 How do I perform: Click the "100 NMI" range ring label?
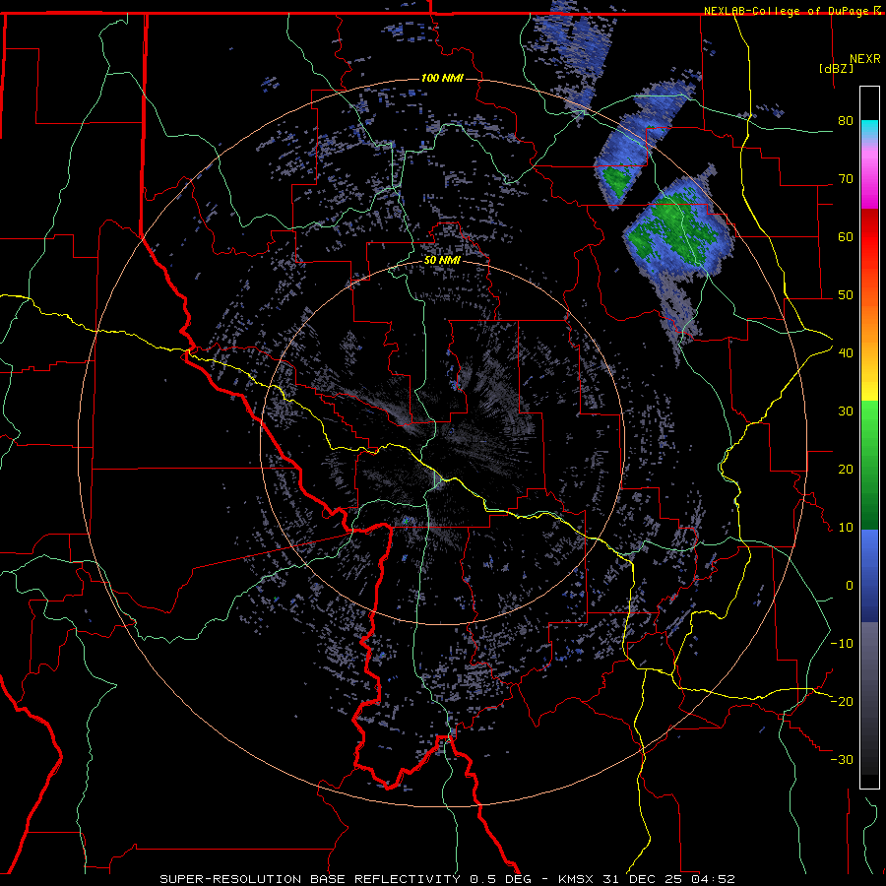442,78
